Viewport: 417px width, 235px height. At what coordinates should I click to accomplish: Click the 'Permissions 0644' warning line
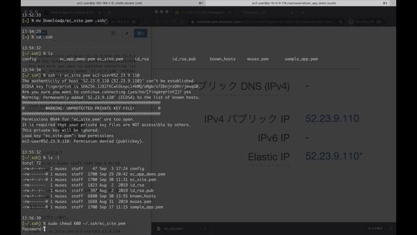[x=78, y=119]
